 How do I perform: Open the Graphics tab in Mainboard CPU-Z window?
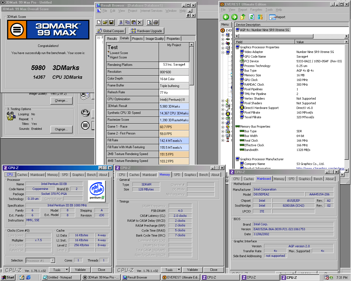(x=305, y=179)
